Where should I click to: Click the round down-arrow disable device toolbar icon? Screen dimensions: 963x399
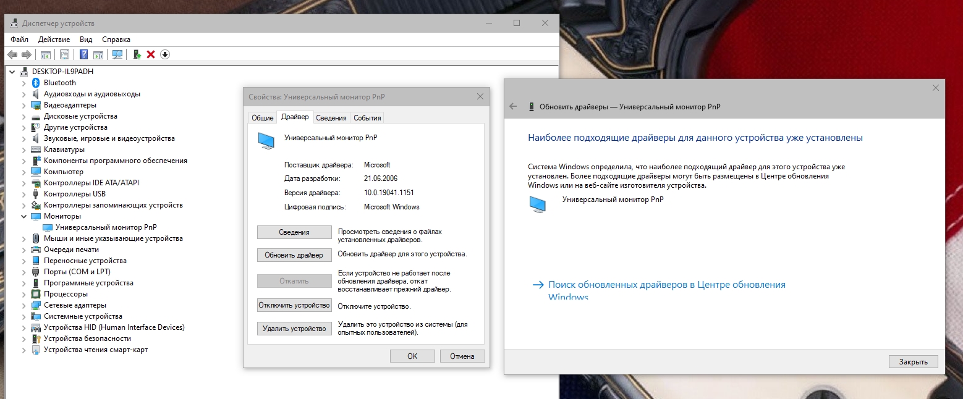[164, 54]
